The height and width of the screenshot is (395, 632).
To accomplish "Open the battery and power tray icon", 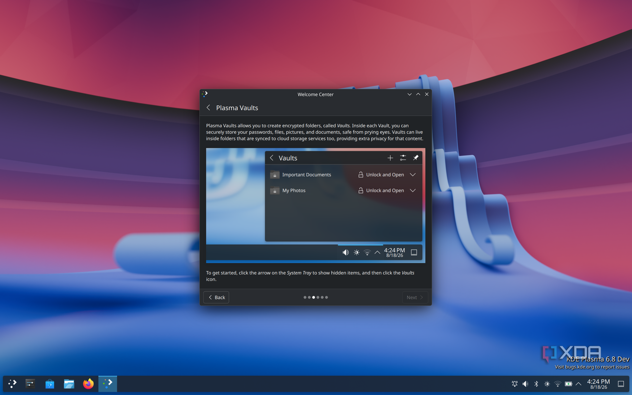I will [568, 384].
